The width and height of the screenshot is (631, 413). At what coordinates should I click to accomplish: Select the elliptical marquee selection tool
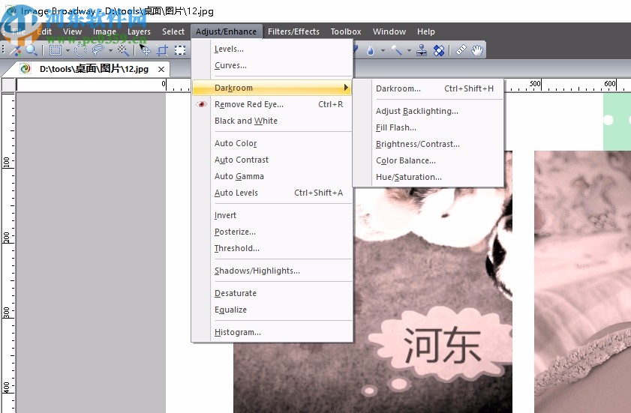[80, 50]
